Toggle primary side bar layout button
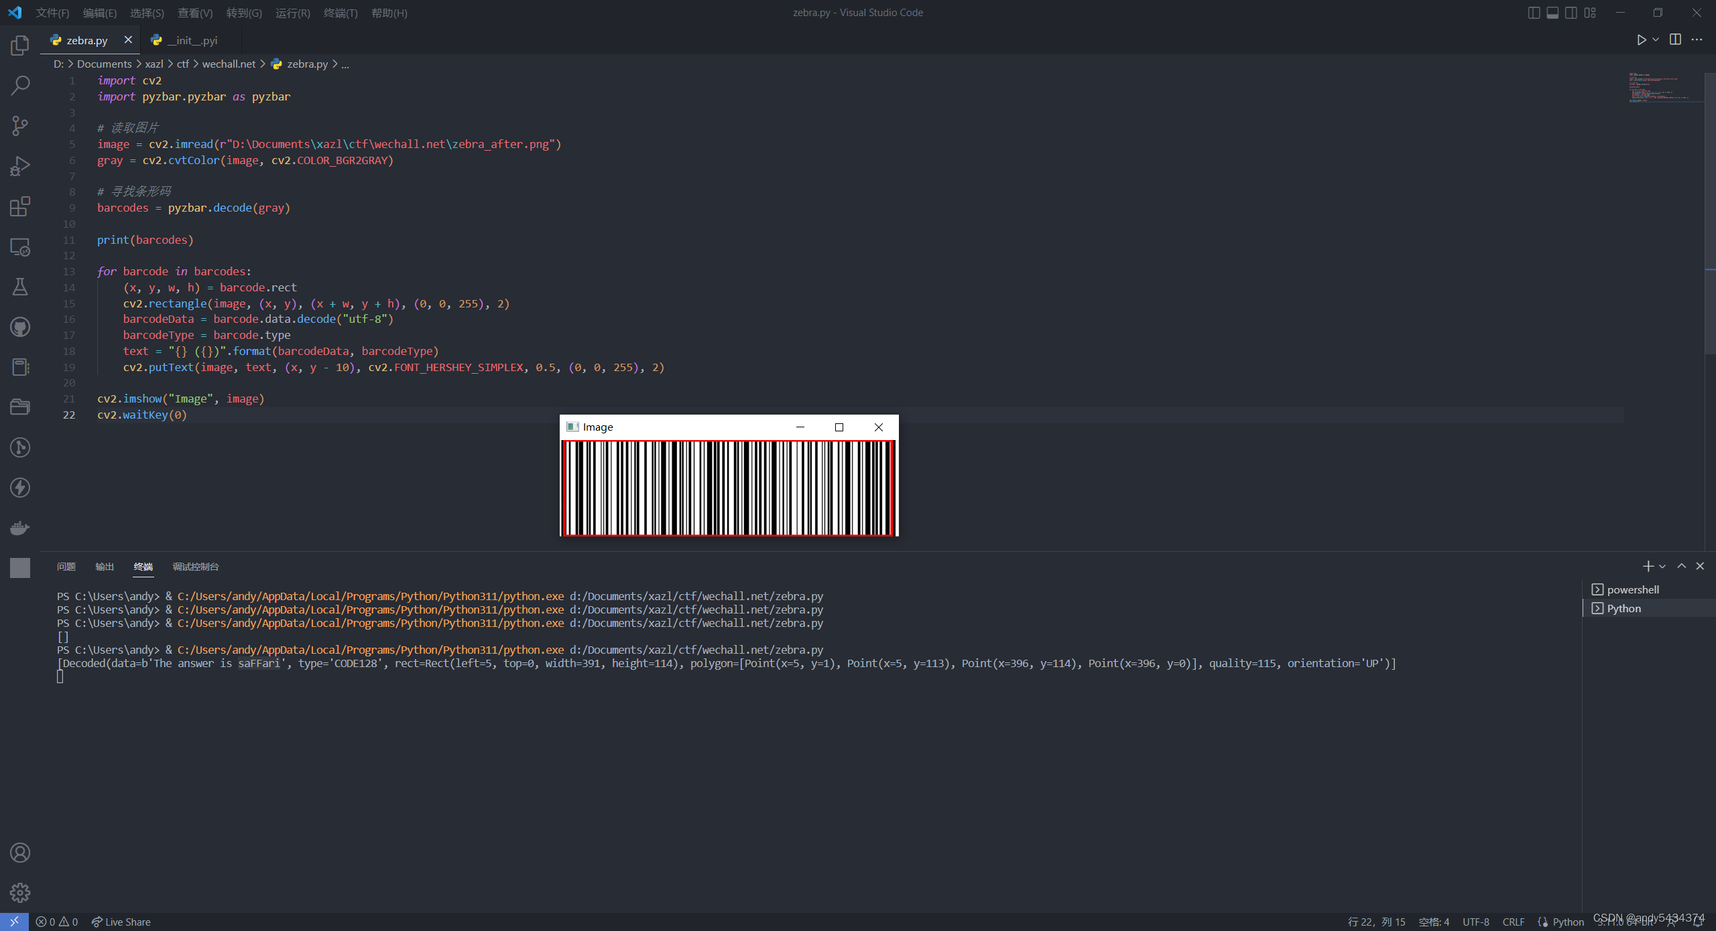The image size is (1716, 931). tap(1534, 13)
